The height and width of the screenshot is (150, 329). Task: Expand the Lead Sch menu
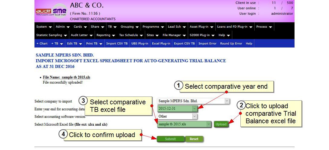pyautogui.click(x=177, y=27)
